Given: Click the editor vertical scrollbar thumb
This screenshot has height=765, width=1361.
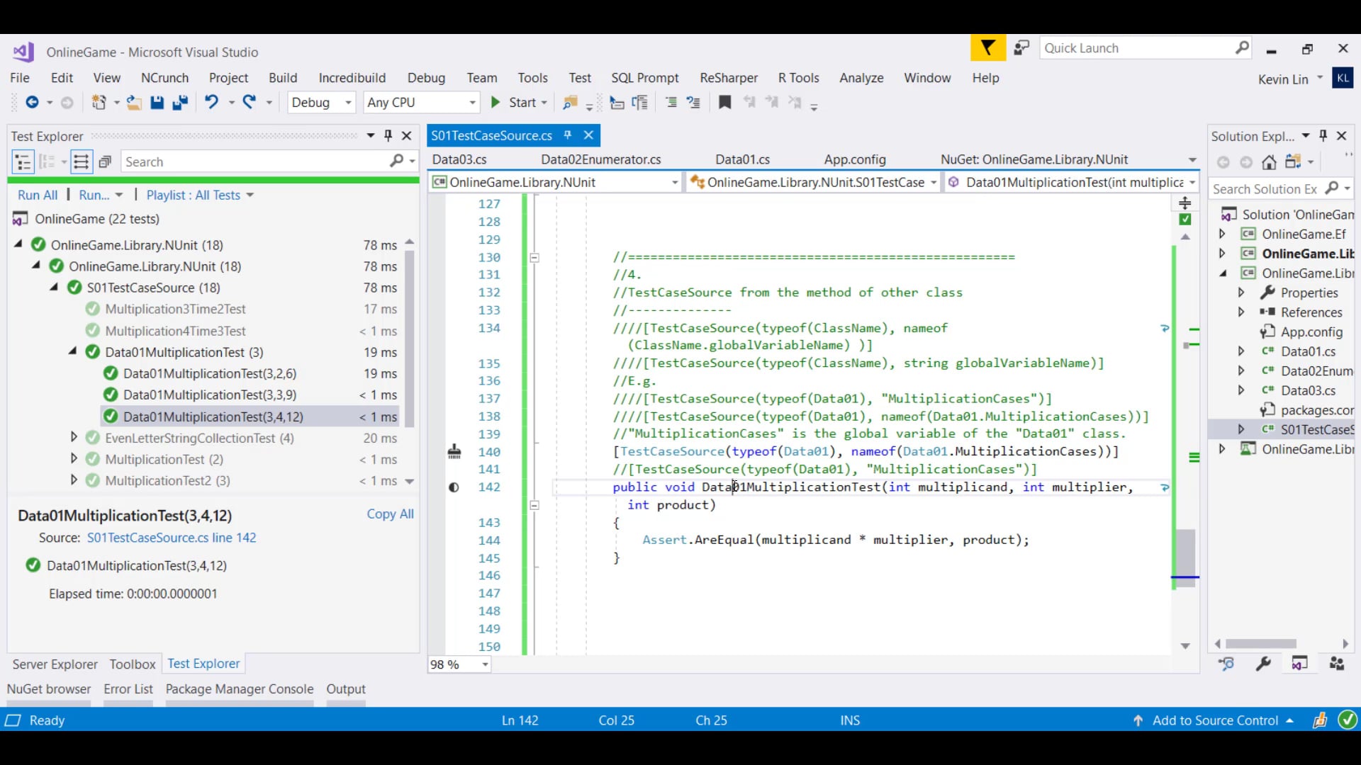Looking at the screenshot, I should coord(1184,551).
